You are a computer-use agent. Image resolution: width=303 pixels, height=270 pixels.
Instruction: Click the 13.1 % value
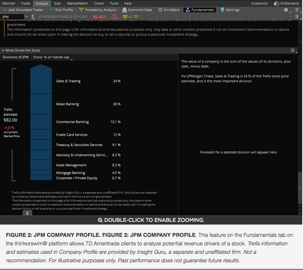coord(116,122)
